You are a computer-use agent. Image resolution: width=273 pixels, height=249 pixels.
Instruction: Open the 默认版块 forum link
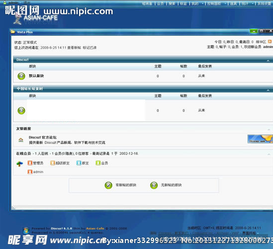pos(36,76)
